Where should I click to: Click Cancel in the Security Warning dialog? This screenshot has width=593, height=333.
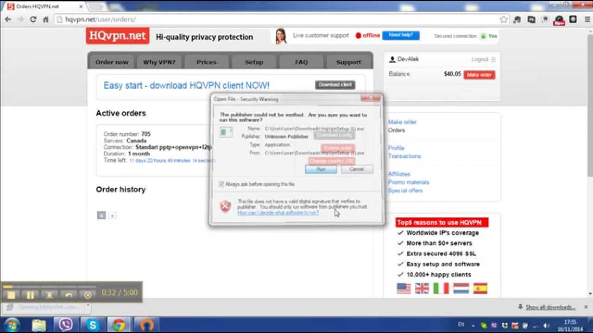click(357, 169)
